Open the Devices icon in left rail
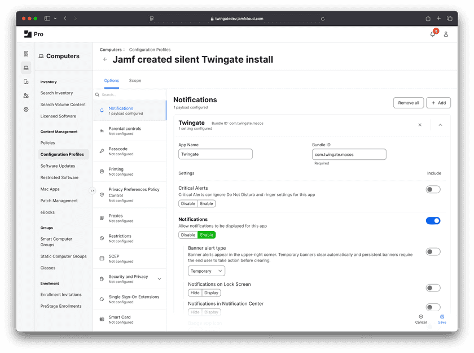The height and width of the screenshot is (353, 474). 26,82
